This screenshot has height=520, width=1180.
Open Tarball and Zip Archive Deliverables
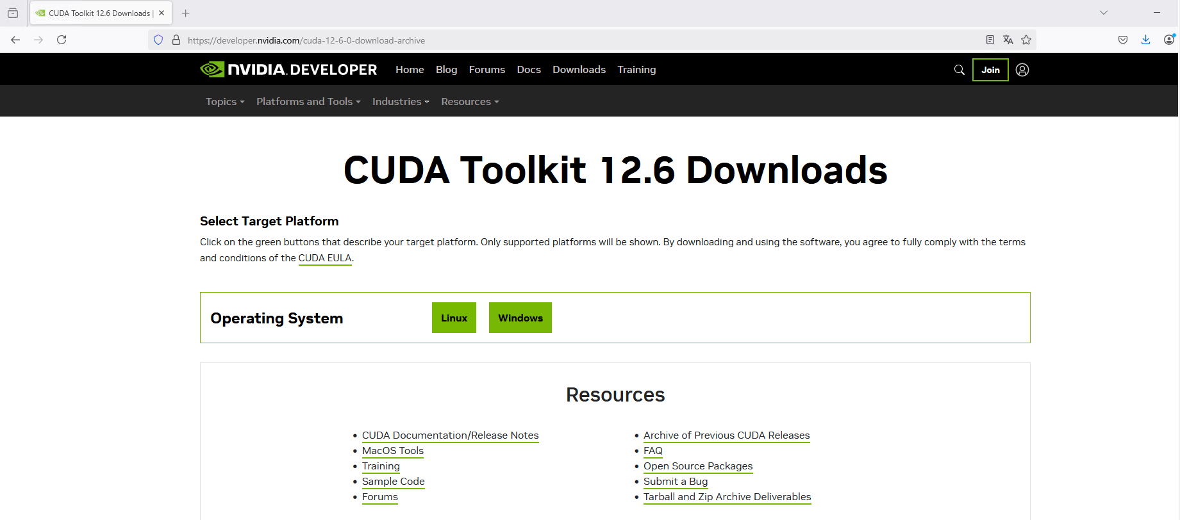tap(727, 497)
